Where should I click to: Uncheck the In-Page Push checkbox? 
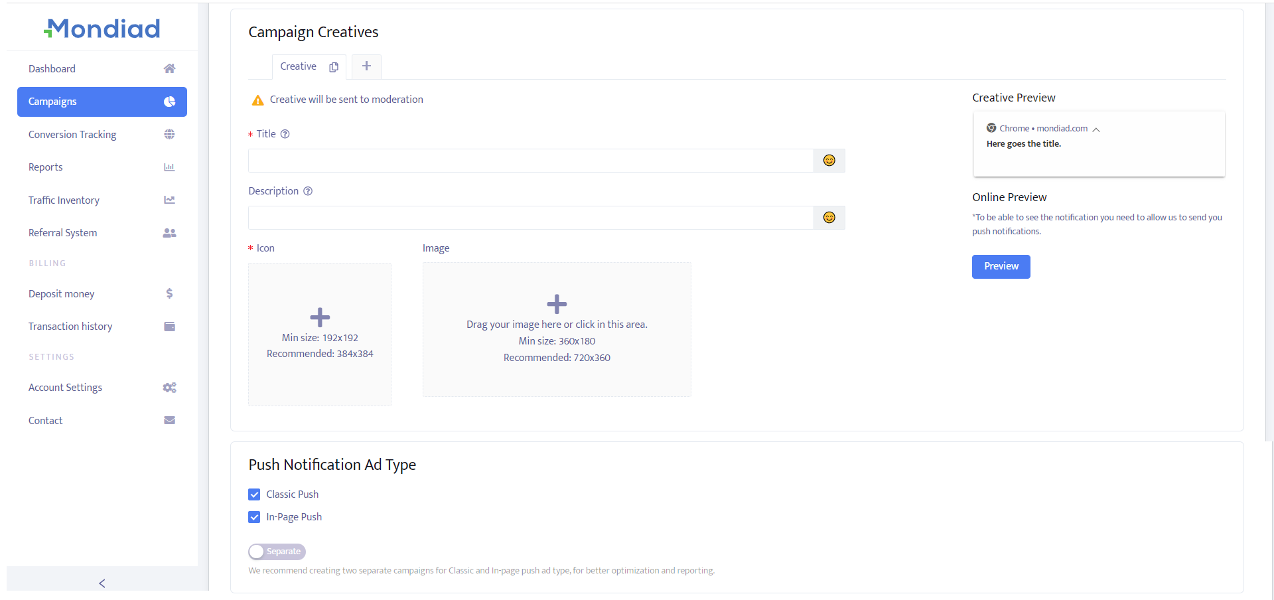pos(254,517)
